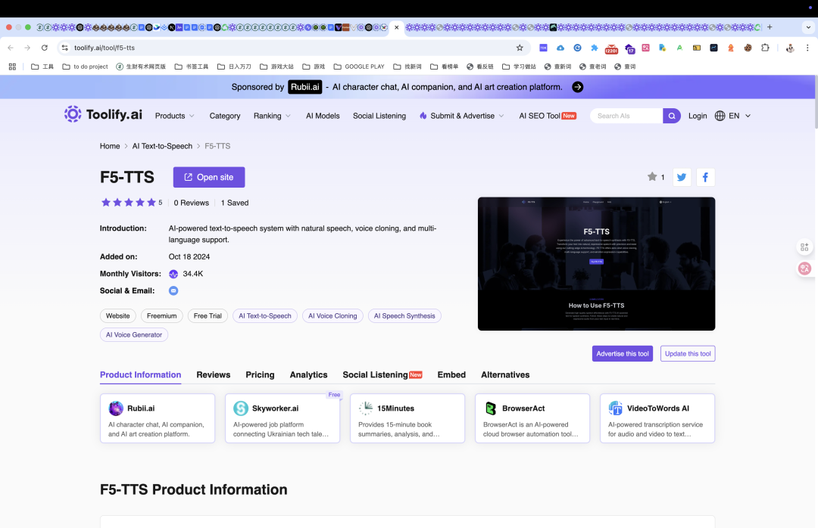This screenshot has width=818, height=528.
Task: Click the Free Trial tag
Action: point(208,316)
